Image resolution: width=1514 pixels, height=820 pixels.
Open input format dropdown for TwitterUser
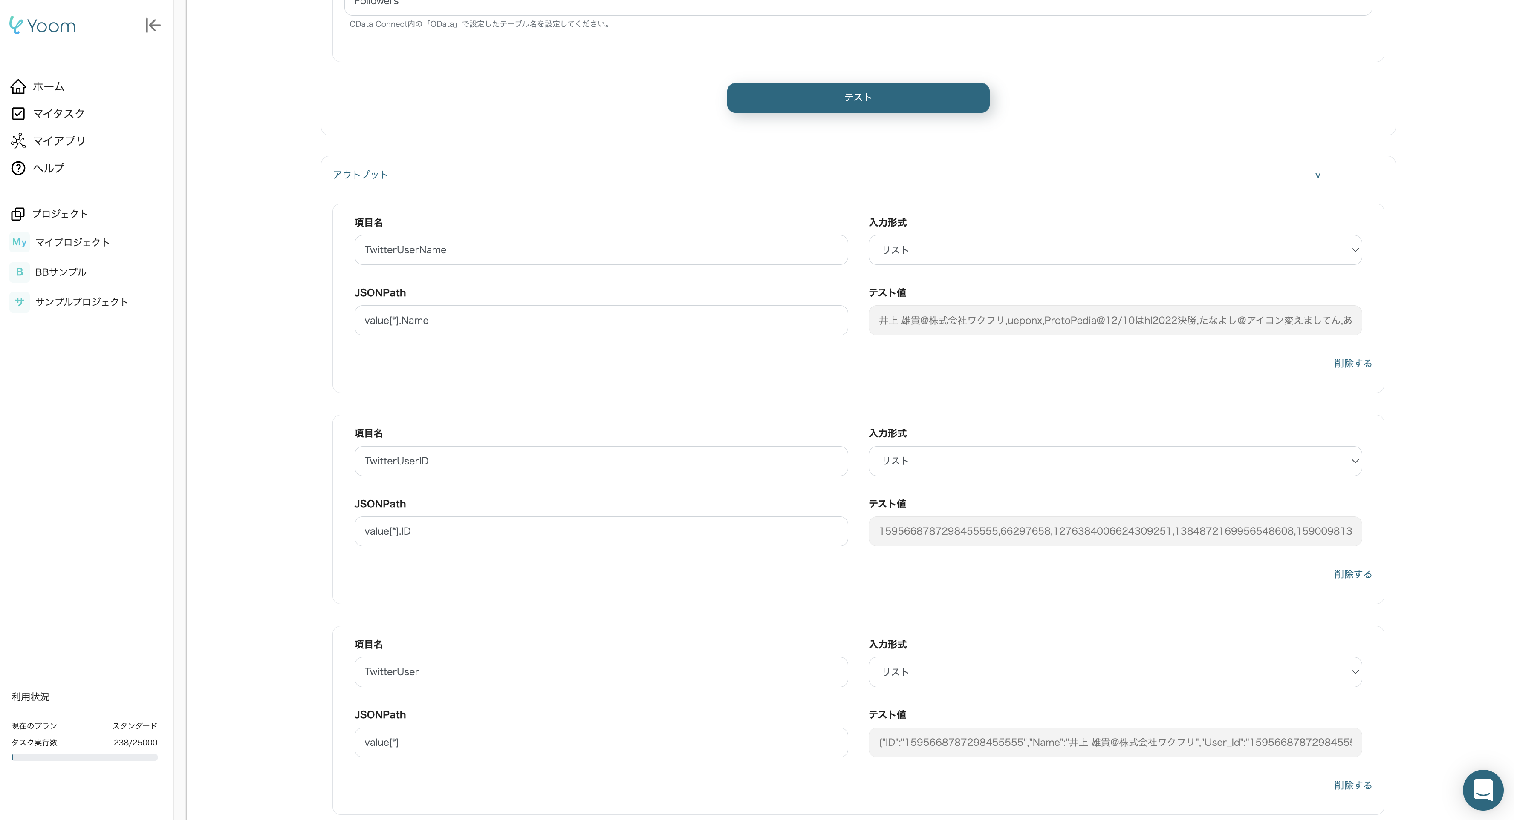(x=1114, y=671)
